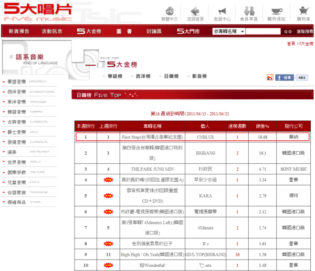Open the 購物須知 cup icon

[x=277, y=11]
